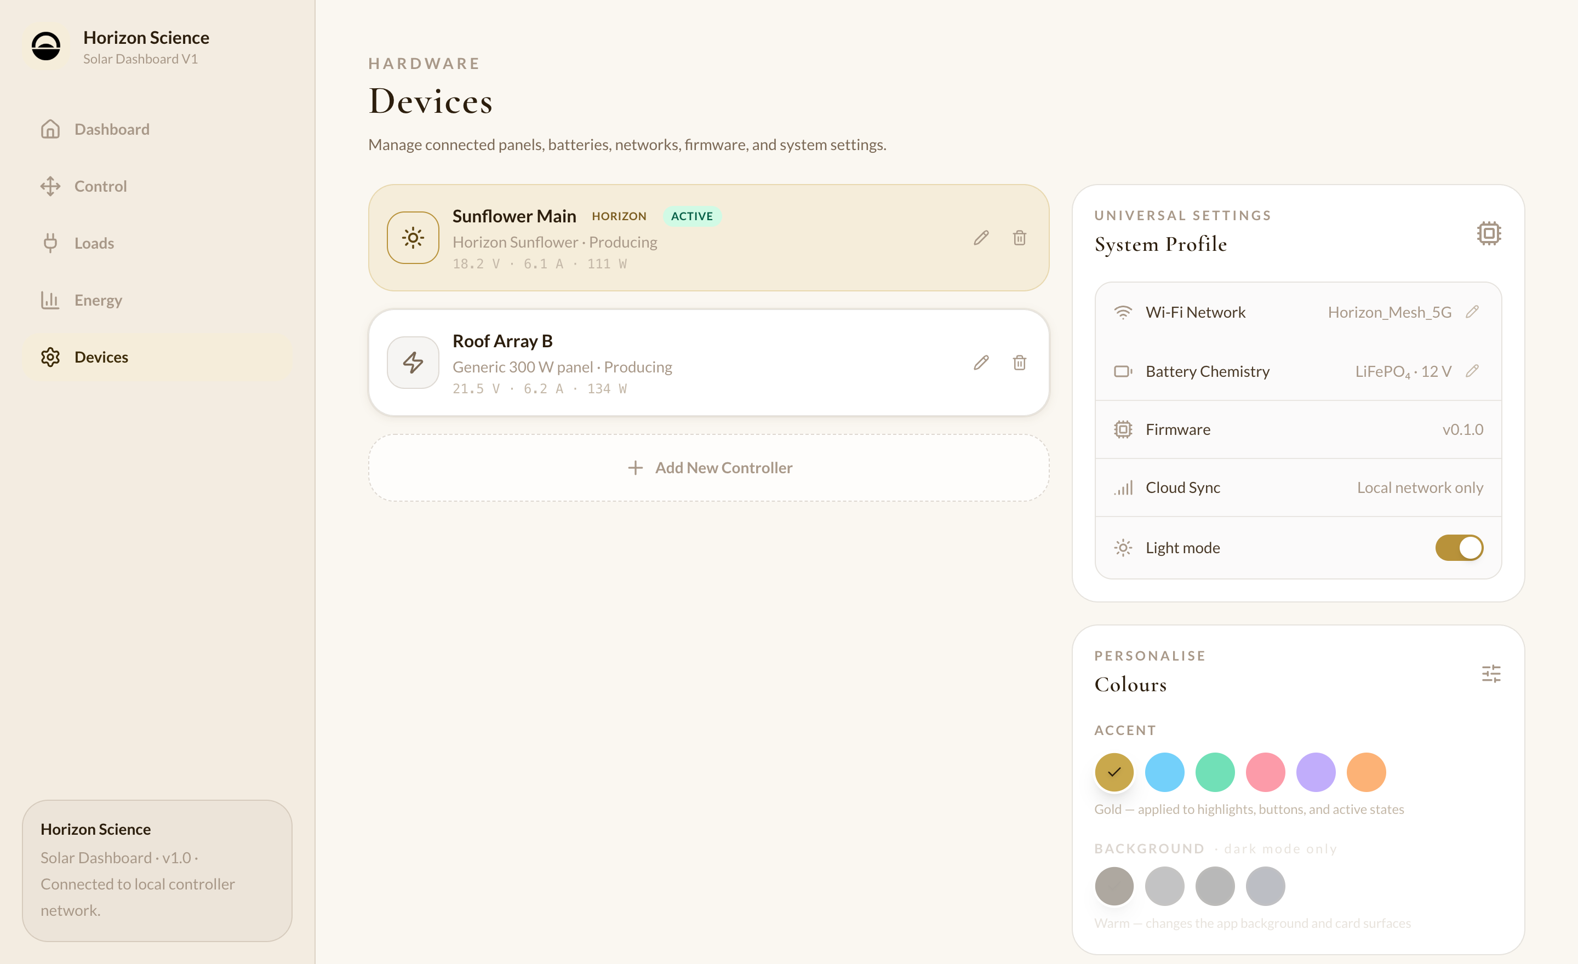The image size is (1578, 964).
Task: Click the sun icon beside Light mode
Action: tap(1123, 548)
